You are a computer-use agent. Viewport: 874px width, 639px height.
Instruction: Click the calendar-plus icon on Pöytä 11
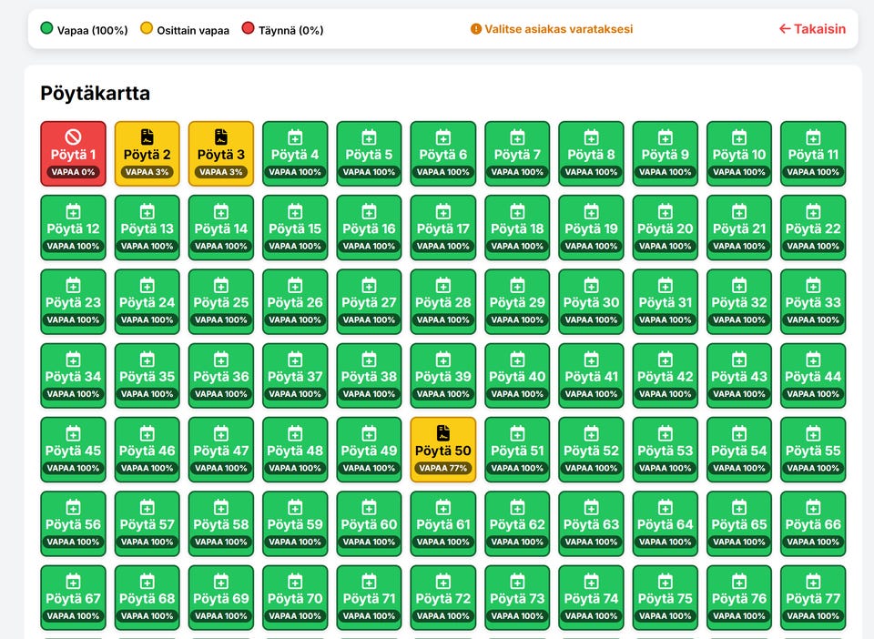coord(813,137)
